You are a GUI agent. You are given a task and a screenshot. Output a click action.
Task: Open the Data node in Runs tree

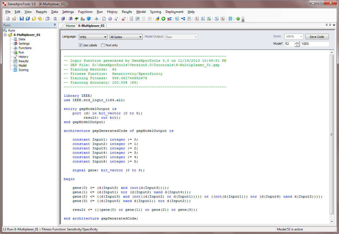coord(22,39)
